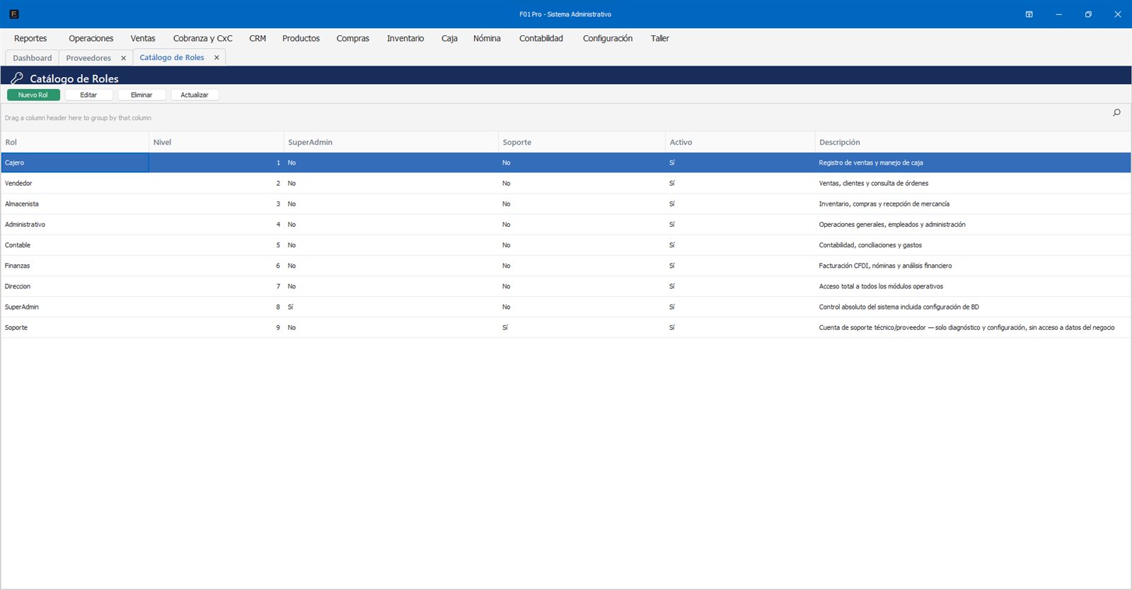Open the Operaciones menu

click(91, 38)
